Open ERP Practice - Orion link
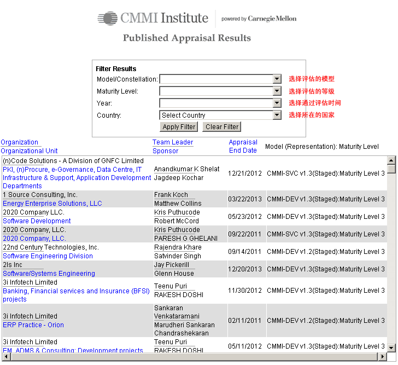Screen dimensions: 398x365 point(33,325)
